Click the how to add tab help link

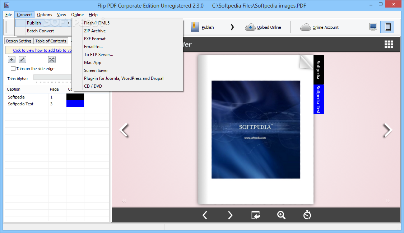pos(42,50)
